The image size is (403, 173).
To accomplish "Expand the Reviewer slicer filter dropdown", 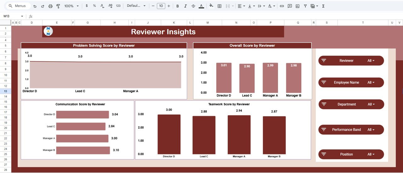I will (x=371, y=61).
